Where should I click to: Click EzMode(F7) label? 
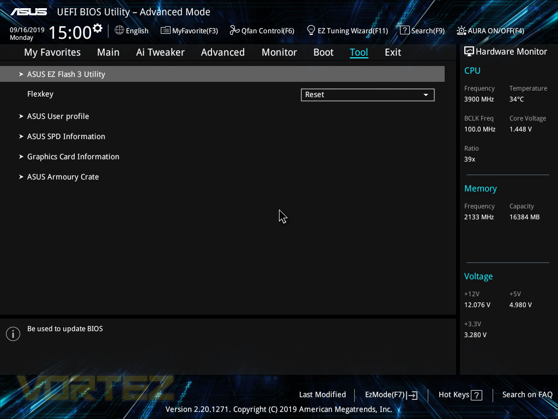click(x=385, y=395)
